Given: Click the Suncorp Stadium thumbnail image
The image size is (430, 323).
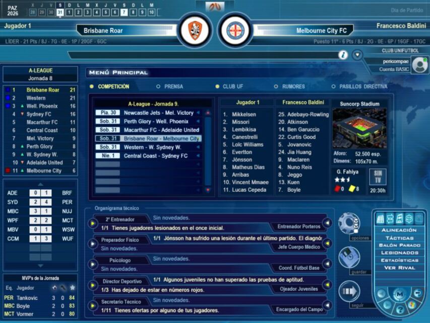Looking at the screenshot, I should pyautogui.click(x=359, y=128).
